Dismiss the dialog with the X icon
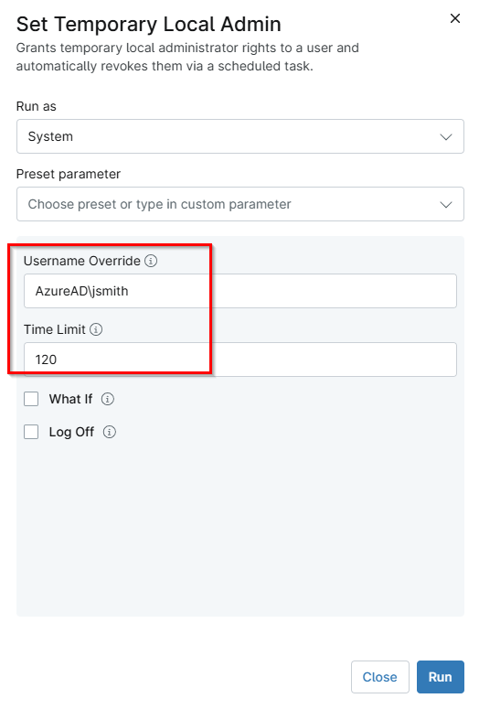This screenshot has height=709, width=479. pyautogui.click(x=455, y=18)
